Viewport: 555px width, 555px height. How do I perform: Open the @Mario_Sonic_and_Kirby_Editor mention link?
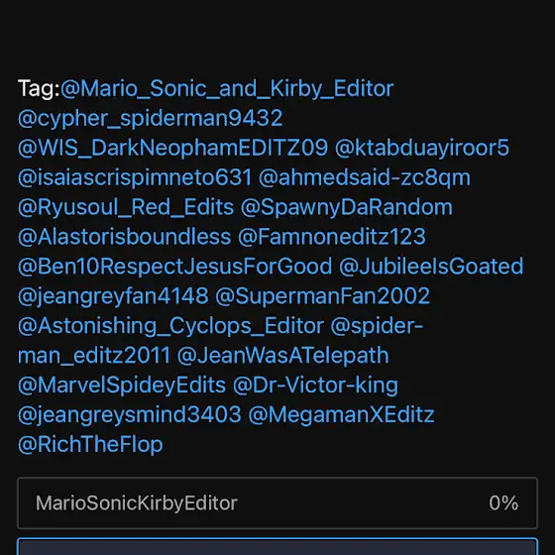[x=227, y=88]
